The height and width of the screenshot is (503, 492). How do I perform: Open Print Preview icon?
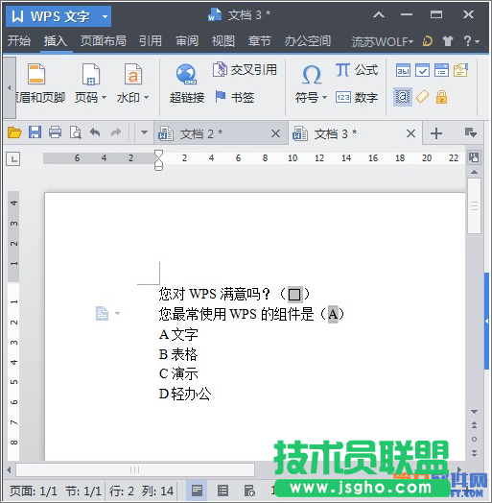76,132
